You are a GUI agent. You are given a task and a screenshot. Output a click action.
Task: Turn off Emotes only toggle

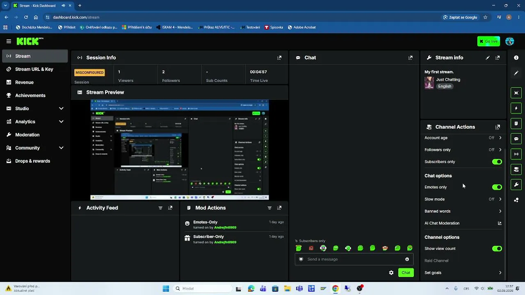click(497, 187)
